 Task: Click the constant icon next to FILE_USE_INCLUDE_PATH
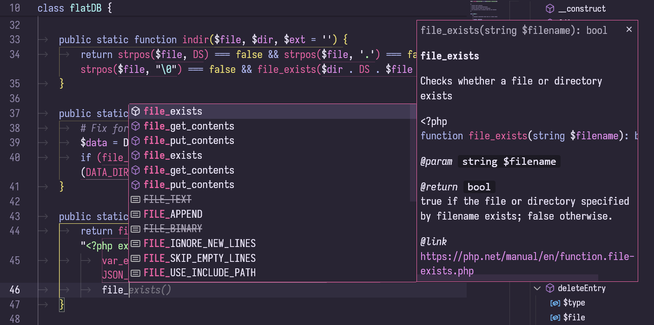click(x=135, y=273)
